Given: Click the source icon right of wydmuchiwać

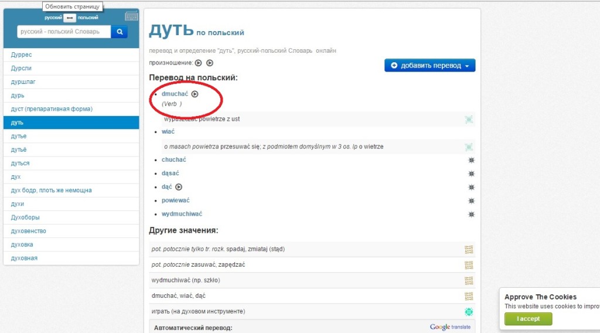Looking at the screenshot, I should coord(471,215).
